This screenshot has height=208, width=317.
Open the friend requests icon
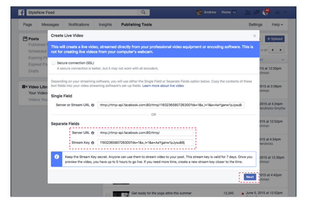coord(248,12)
